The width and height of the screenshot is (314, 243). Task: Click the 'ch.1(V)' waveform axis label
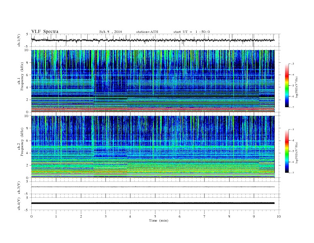pyautogui.click(x=19, y=40)
